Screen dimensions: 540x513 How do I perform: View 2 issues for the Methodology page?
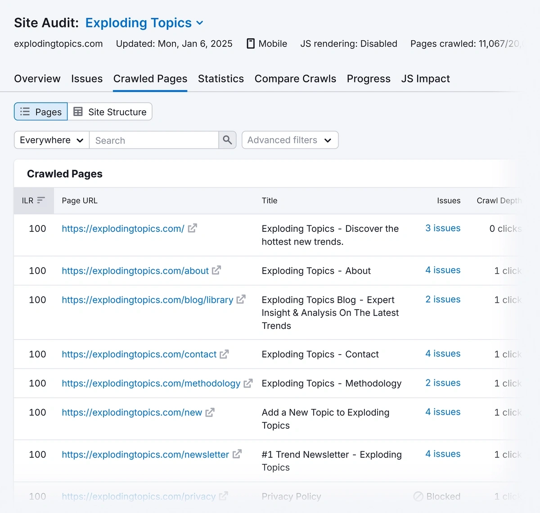(x=443, y=383)
